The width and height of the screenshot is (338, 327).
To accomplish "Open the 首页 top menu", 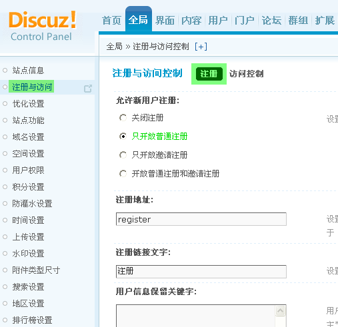I will (x=111, y=21).
